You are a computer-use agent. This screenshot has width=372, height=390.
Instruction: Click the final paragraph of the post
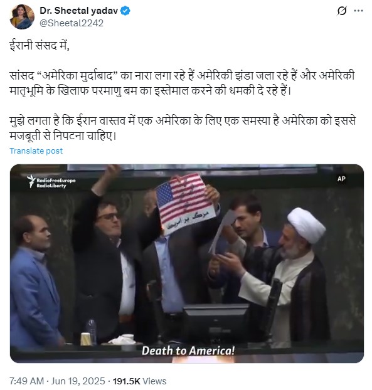click(183, 129)
